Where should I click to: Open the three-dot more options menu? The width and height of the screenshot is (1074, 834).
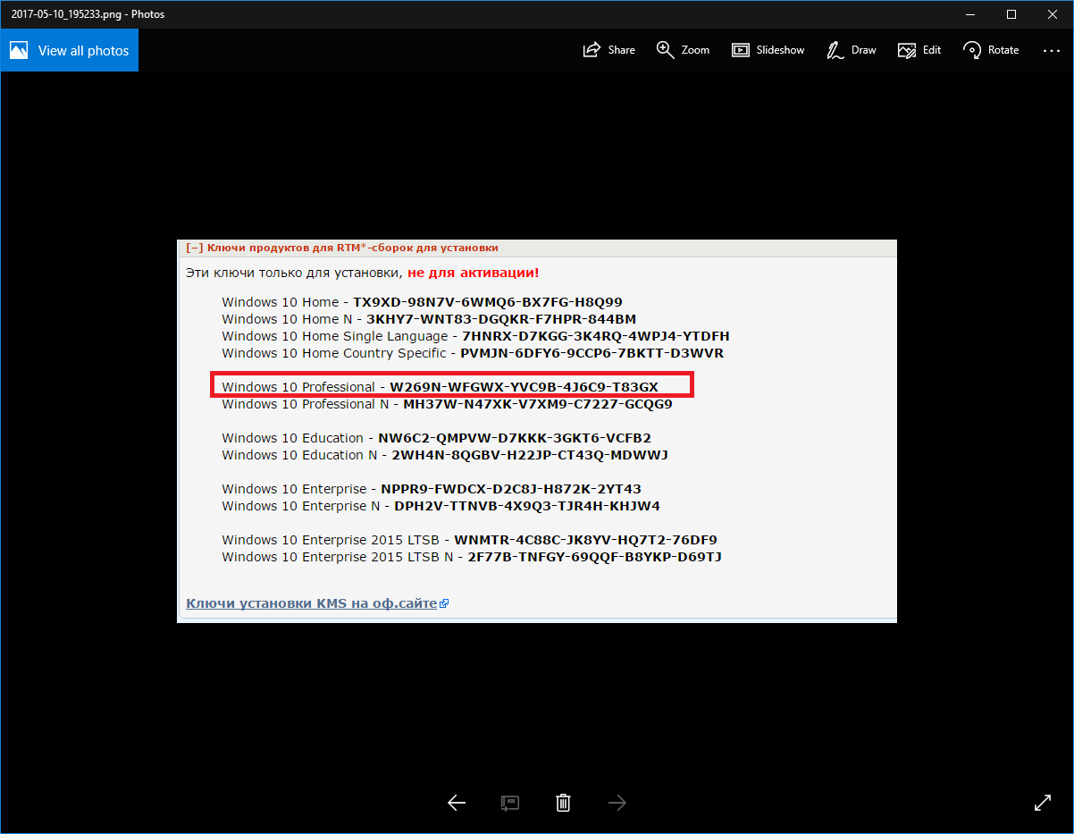coord(1051,51)
